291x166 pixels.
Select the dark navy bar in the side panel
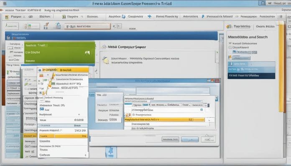(x=251, y=75)
